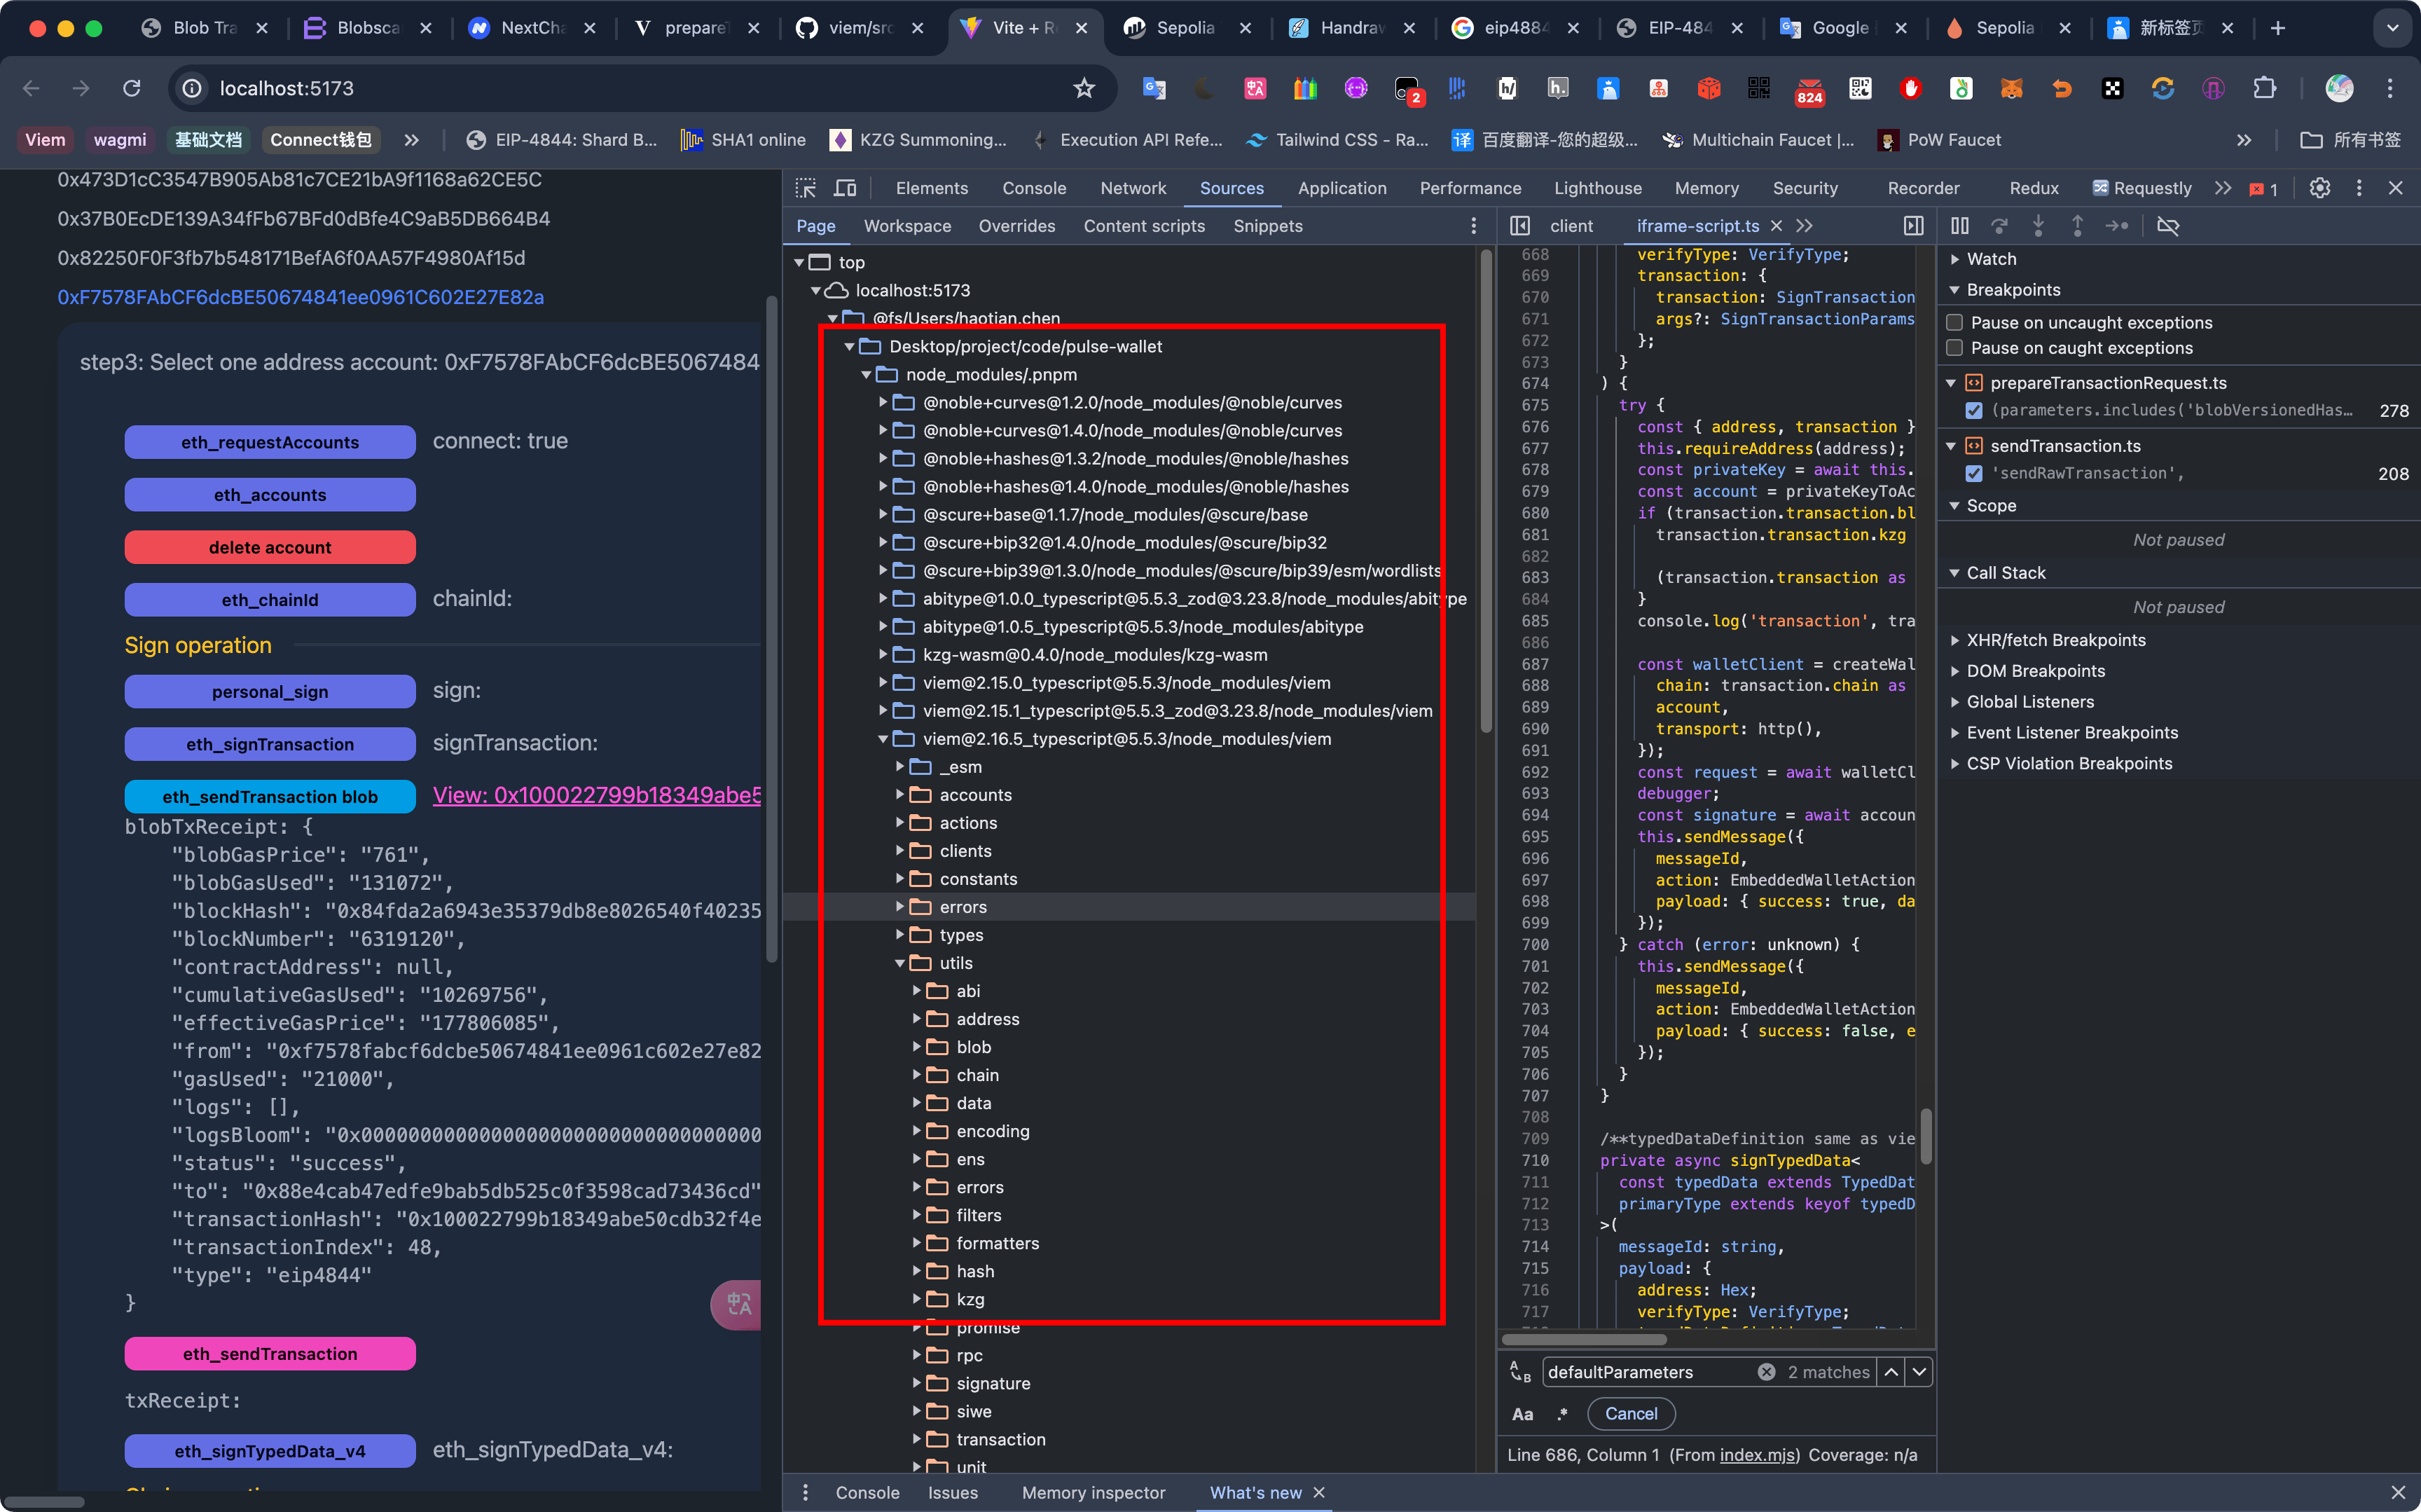Open the MetaMask fox extension icon
This screenshot has height=1512, width=2421.
(x=2012, y=88)
